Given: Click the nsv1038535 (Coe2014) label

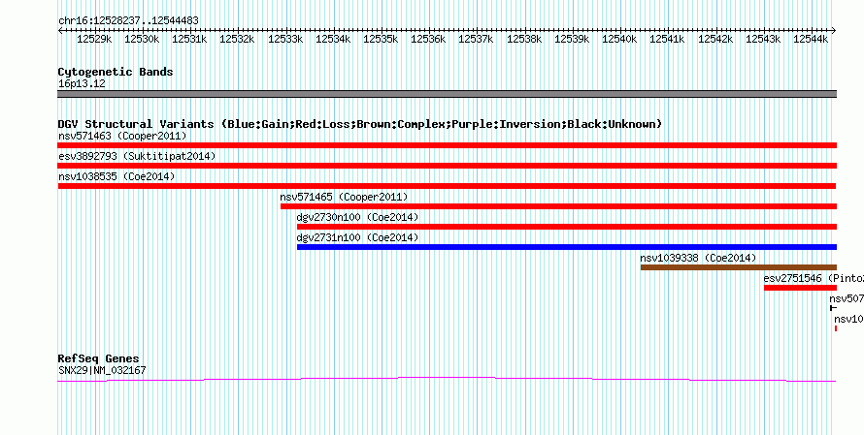Looking at the screenshot, I should pos(116,176).
